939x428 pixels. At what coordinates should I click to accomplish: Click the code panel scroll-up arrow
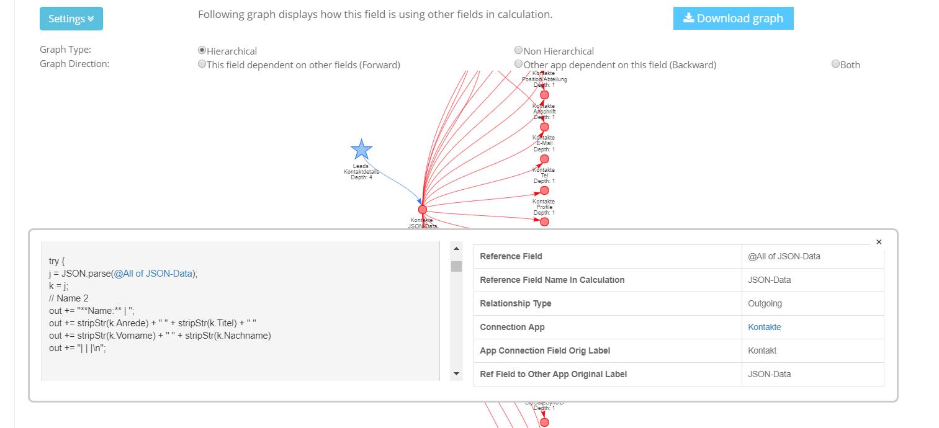(456, 249)
